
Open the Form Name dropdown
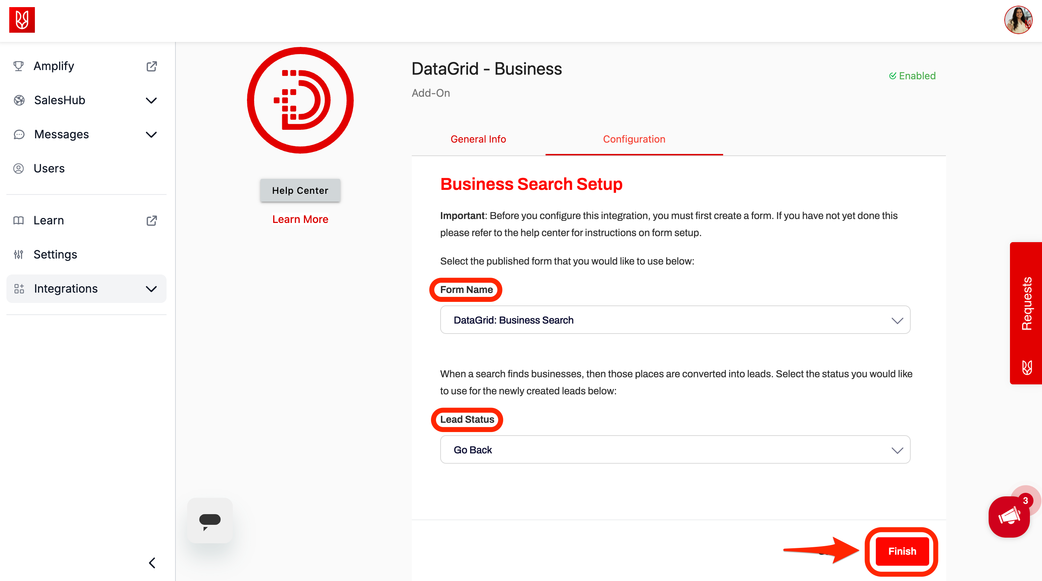(x=675, y=320)
